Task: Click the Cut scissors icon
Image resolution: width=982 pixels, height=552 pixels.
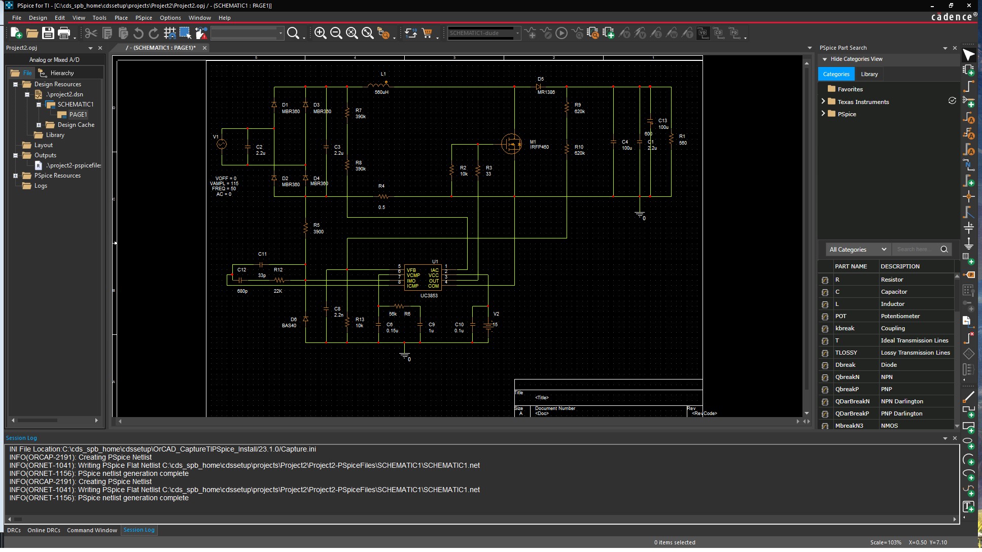Action: coord(91,33)
